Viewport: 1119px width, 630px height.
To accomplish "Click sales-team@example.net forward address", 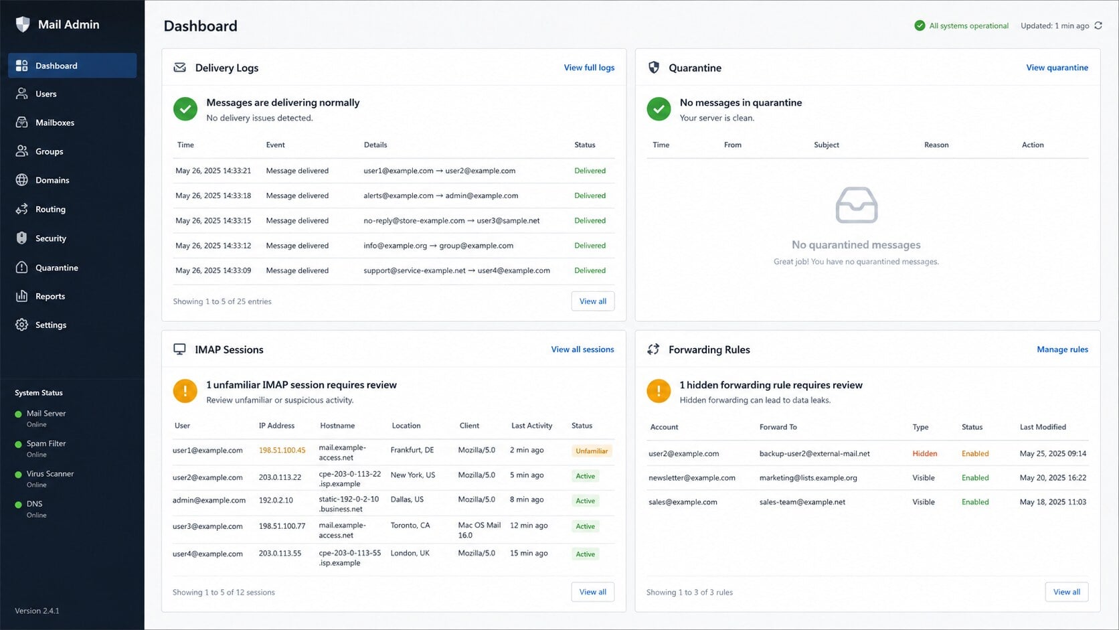I will click(802, 502).
